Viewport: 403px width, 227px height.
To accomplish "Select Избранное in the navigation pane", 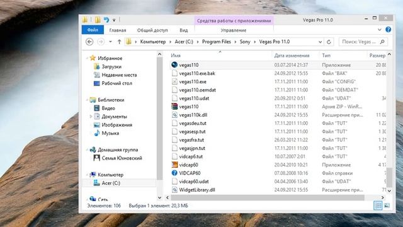I will pyautogui.click(x=110, y=58).
